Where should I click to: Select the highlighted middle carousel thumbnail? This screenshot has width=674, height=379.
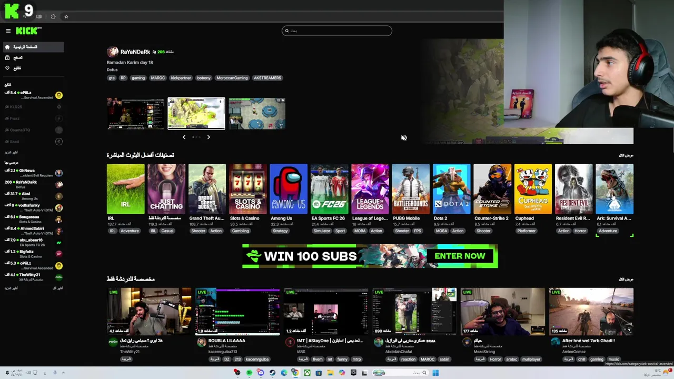[x=196, y=113]
